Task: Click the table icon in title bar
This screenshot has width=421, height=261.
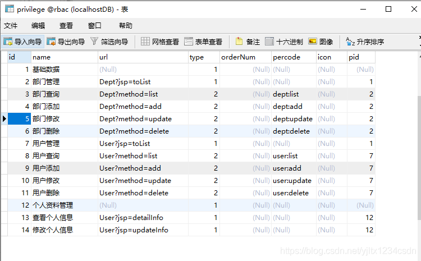Action: 10,9
